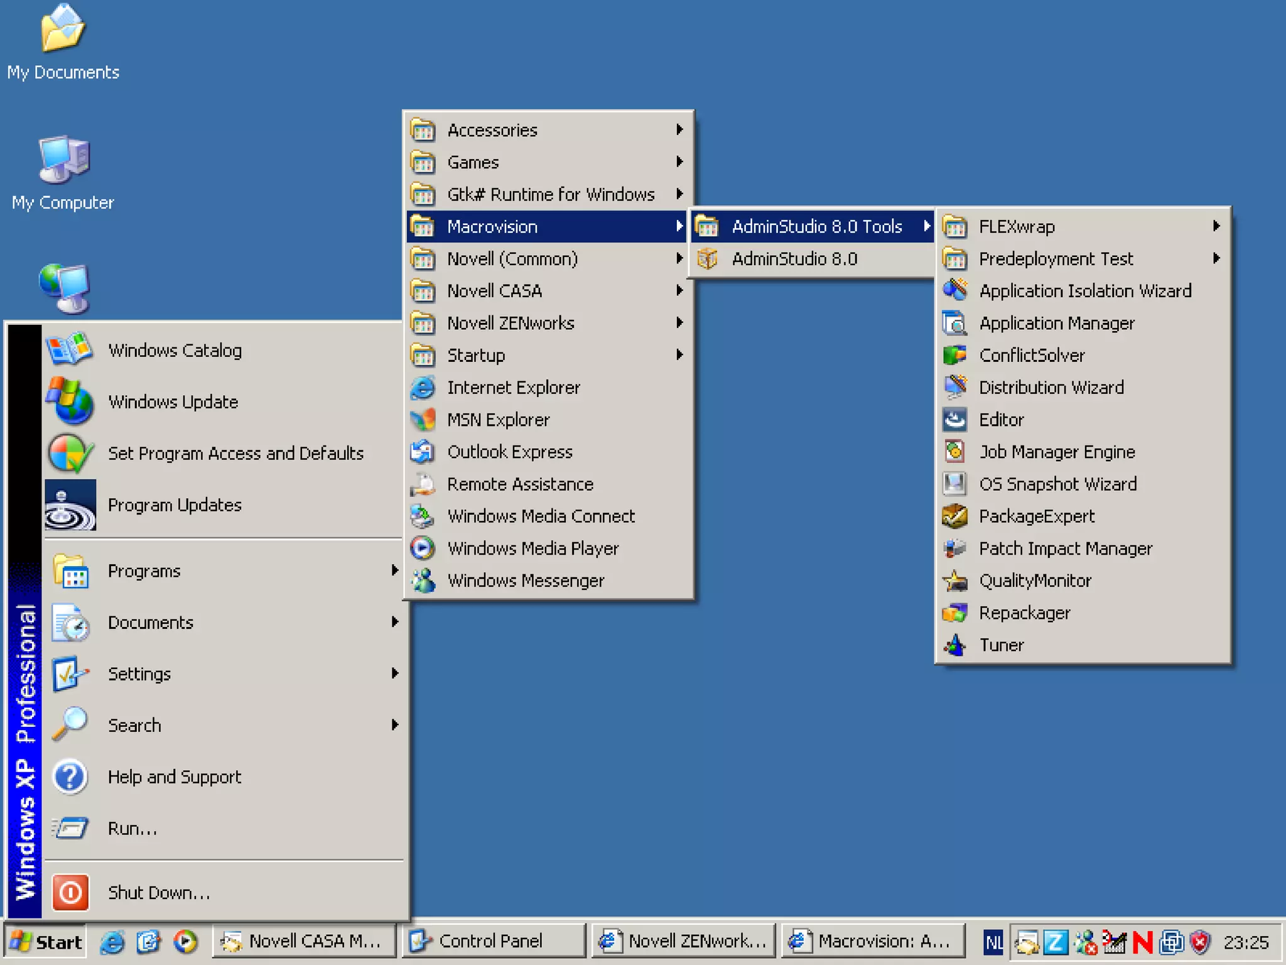Click Windows Media Connect icon
1286x965 pixels.
click(x=423, y=516)
